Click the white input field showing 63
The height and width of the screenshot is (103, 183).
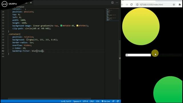coord(138,55)
